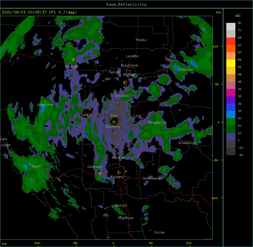Click the Base_Reflectivity title

[126, 4]
